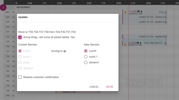Screen dimensions: 179x100
Task: Click table row label T39
Action: click(x=8, y=61)
